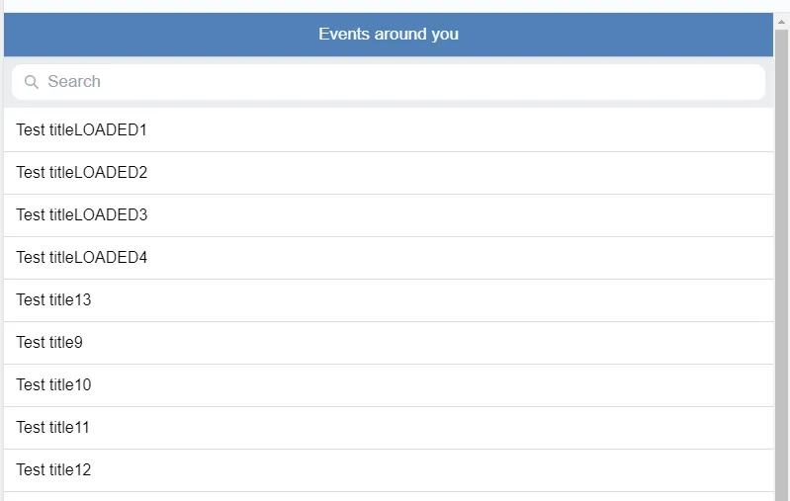Click the "Events around you" header title

pyautogui.click(x=389, y=35)
